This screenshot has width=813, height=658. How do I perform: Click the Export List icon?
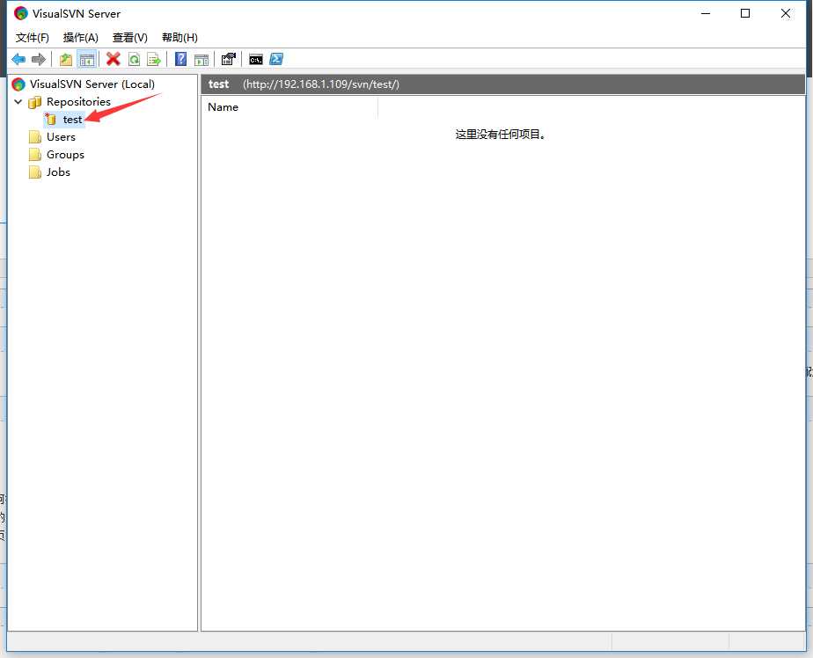[x=153, y=59]
